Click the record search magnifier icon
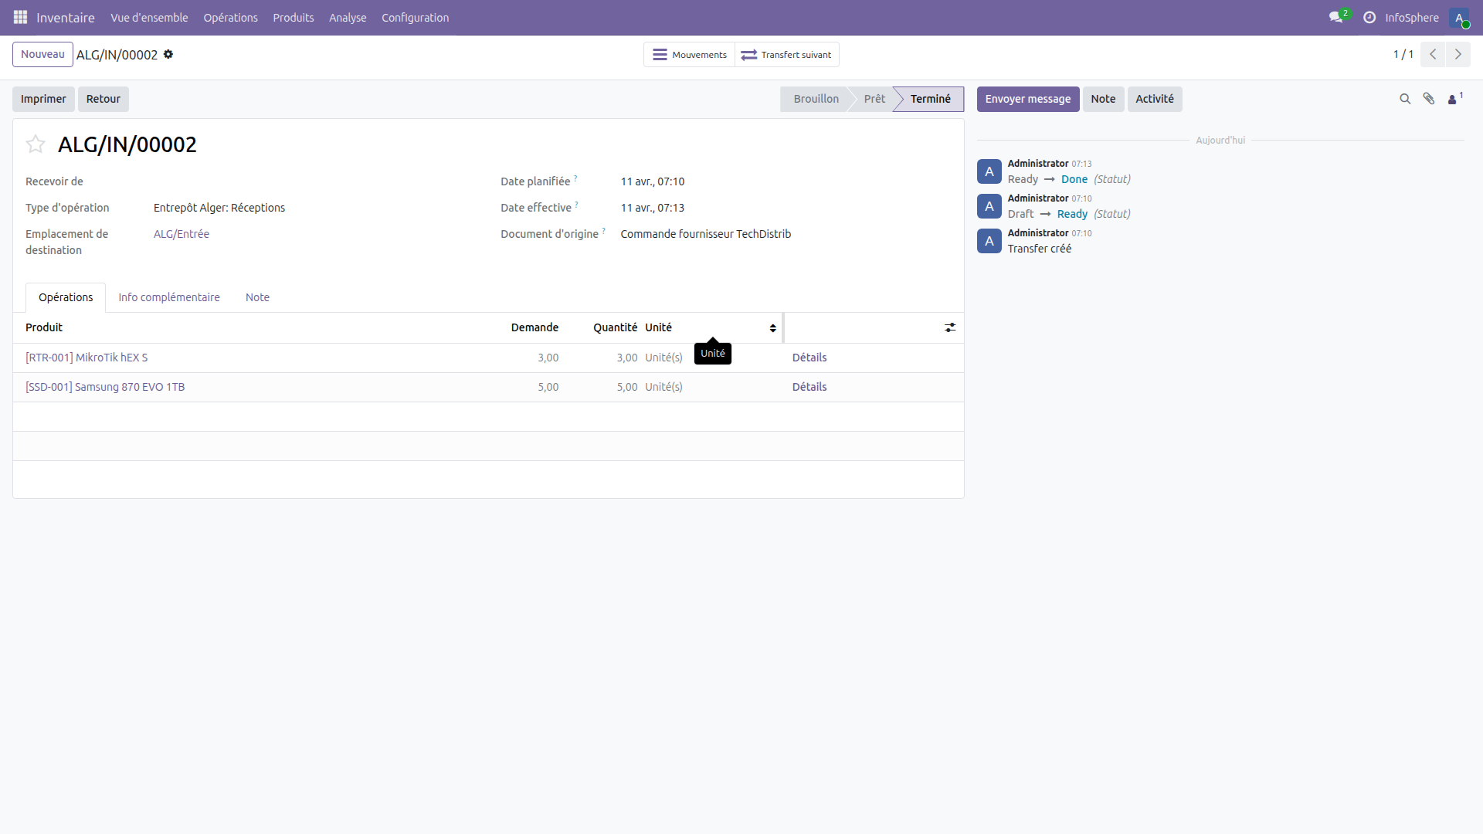The height and width of the screenshot is (834, 1483). [x=1404, y=99]
